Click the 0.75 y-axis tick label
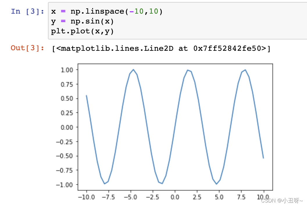 (x=67, y=84)
